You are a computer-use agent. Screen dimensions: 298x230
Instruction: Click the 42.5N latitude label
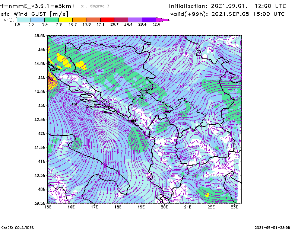[40, 119]
